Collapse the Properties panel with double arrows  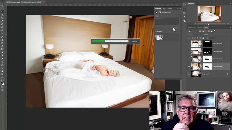(178, 9)
